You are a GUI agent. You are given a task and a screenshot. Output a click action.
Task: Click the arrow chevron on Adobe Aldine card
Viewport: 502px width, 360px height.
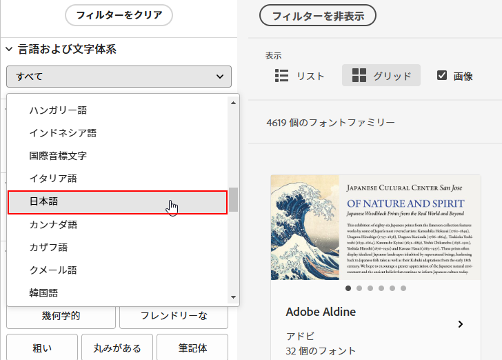pos(461,324)
